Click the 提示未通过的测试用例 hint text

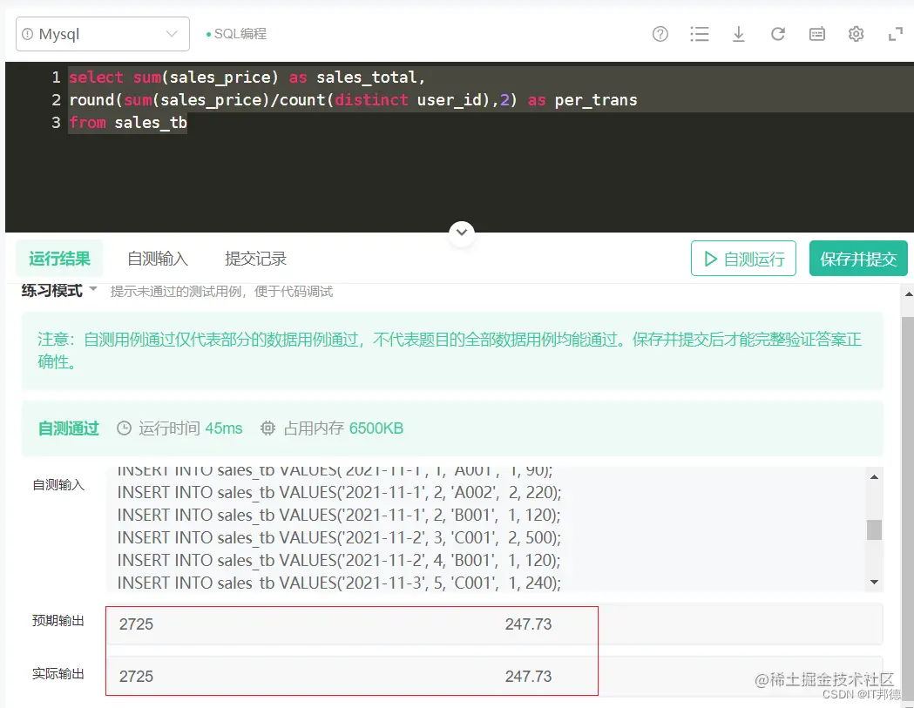tap(221, 292)
